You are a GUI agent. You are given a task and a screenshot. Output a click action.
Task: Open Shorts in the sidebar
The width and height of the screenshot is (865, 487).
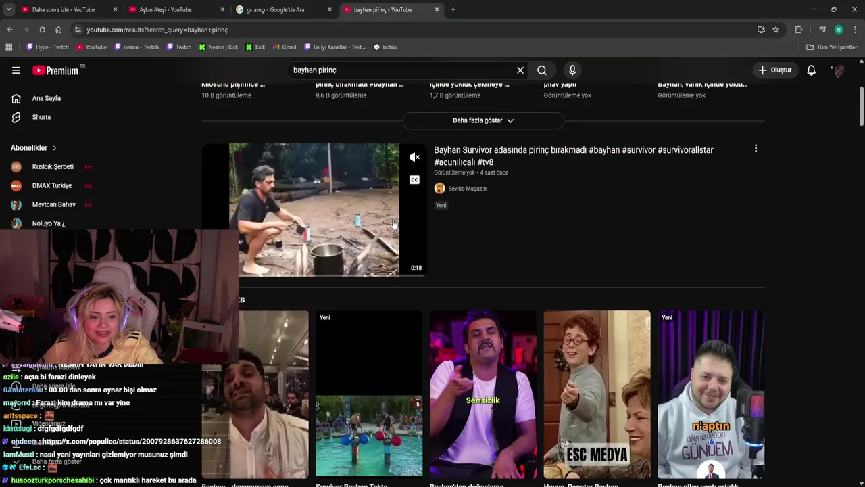[41, 117]
